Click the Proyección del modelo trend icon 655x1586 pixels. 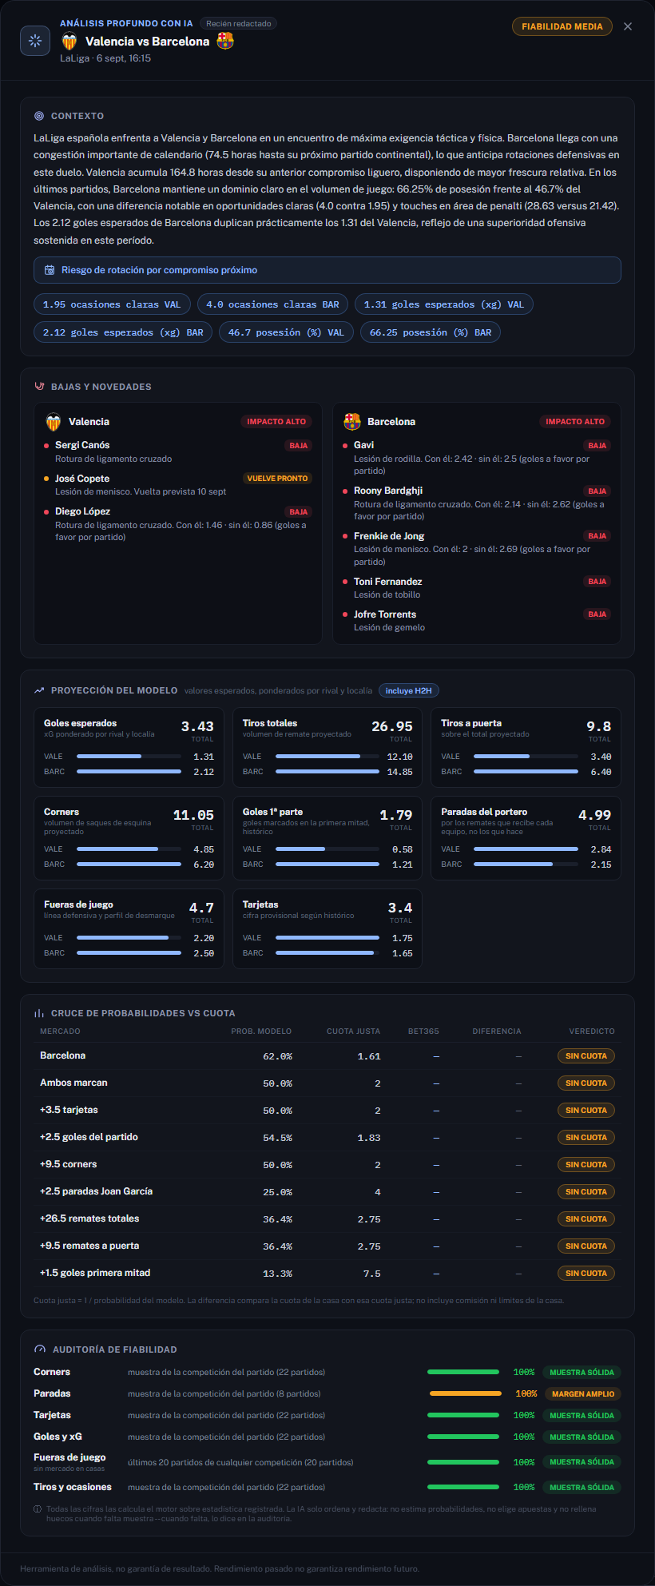click(39, 690)
